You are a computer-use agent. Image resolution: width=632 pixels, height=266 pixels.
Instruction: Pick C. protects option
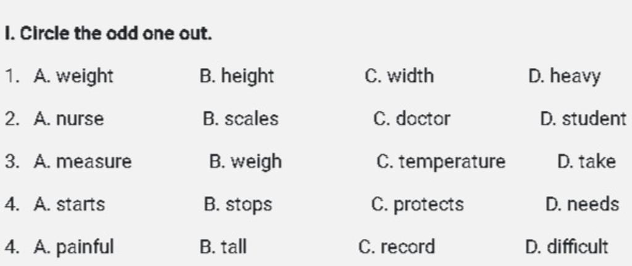417,205
